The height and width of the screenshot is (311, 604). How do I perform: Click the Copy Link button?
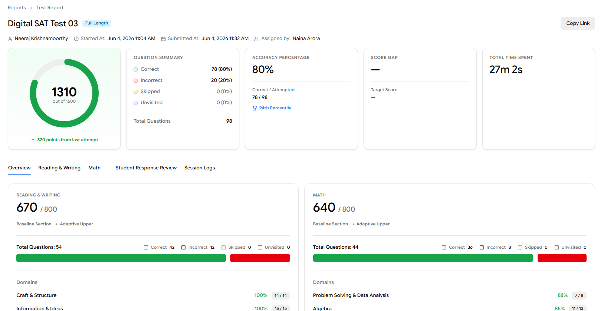click(578, 23)
